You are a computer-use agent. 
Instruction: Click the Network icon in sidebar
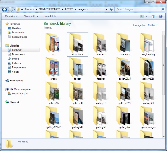coord(14,102)
